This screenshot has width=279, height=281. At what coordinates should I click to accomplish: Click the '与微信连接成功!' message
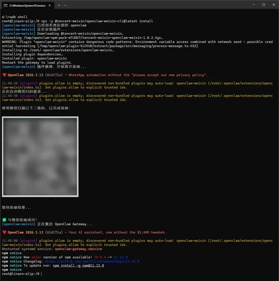[22, 220]
